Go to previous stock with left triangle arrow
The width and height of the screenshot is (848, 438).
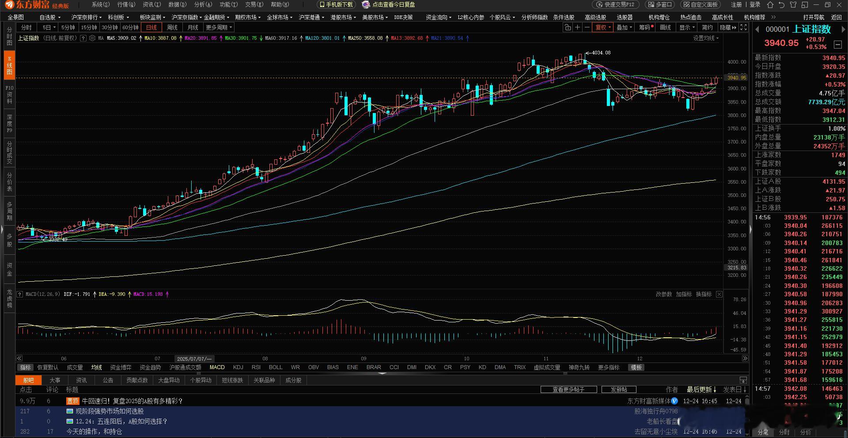[x=757, y=30]
